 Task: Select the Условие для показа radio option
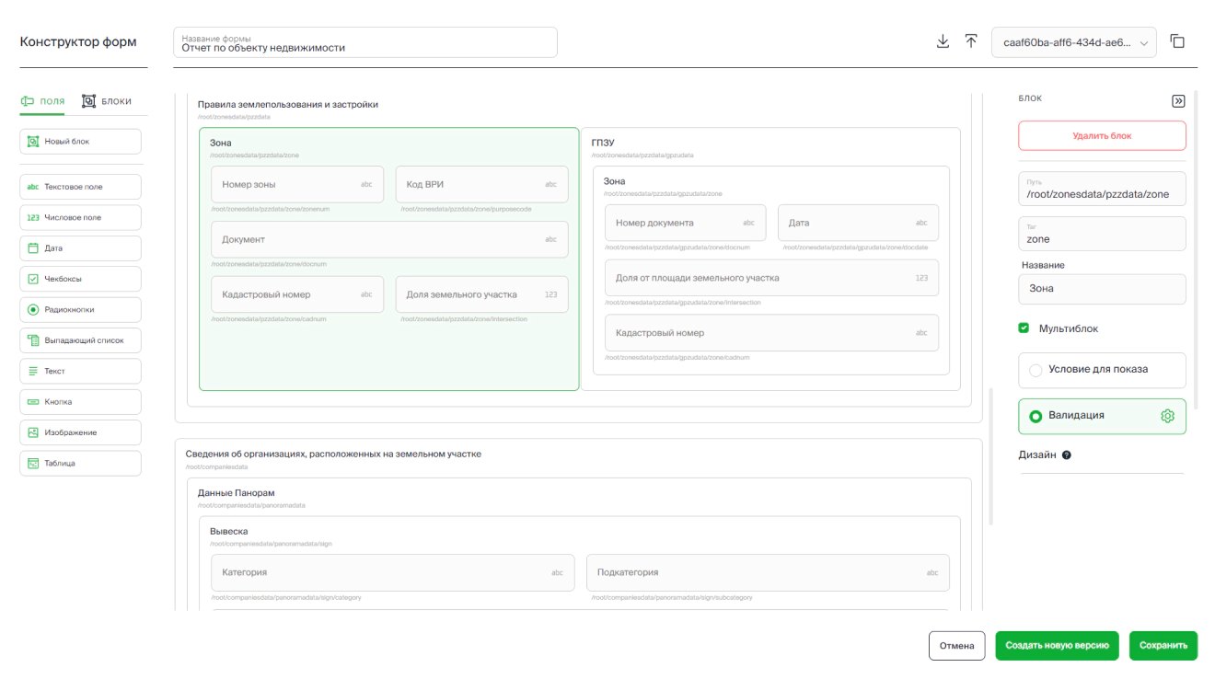1036,370
